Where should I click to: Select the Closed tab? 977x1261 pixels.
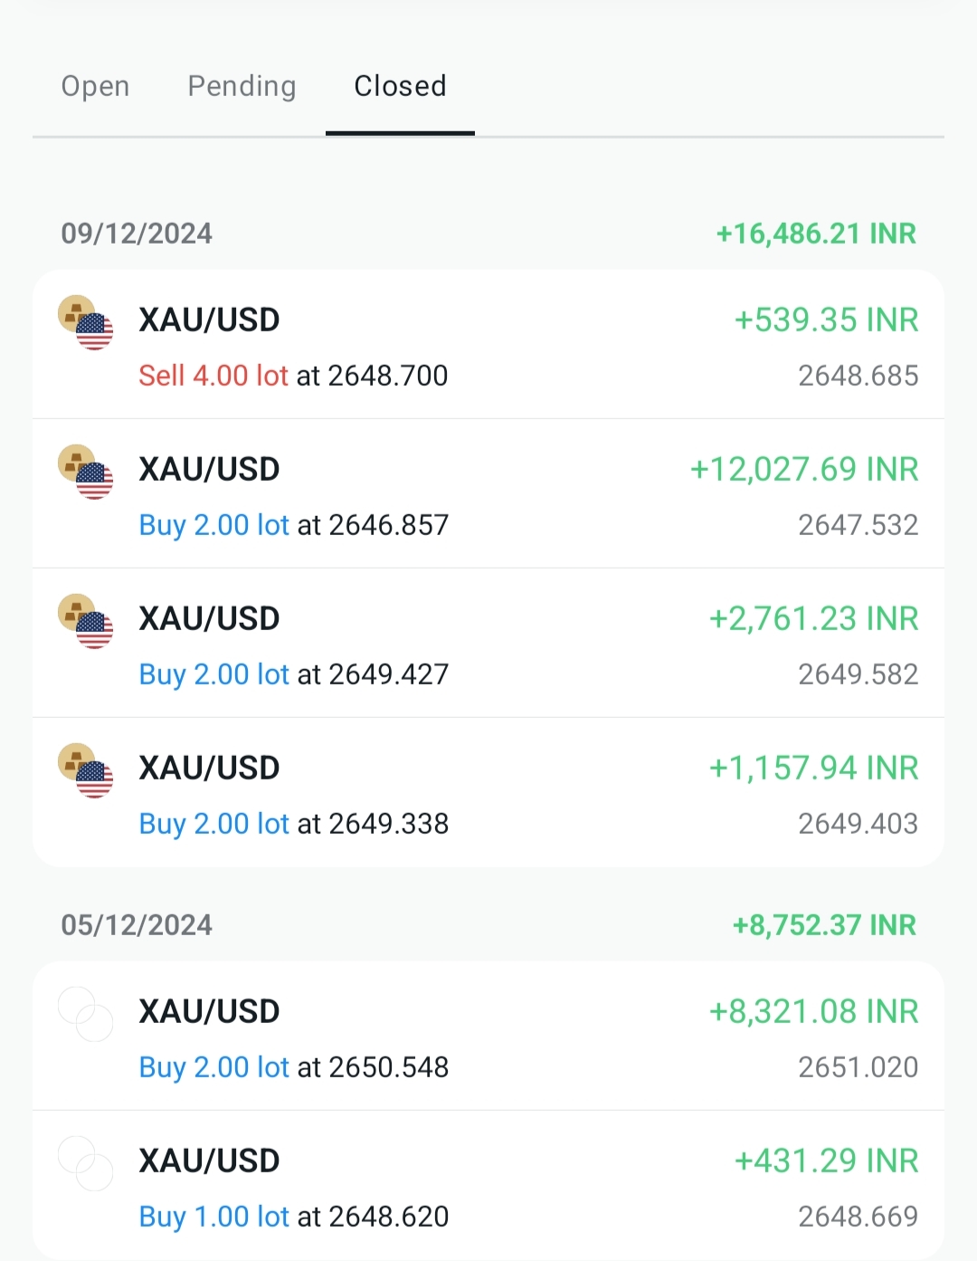[400, 86]
